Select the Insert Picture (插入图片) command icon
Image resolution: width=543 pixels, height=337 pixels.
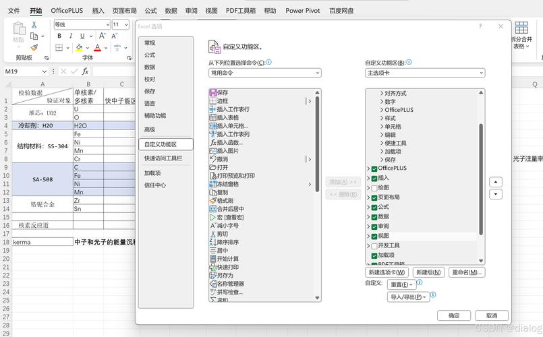pyautogui.click(x=213, y=151)
